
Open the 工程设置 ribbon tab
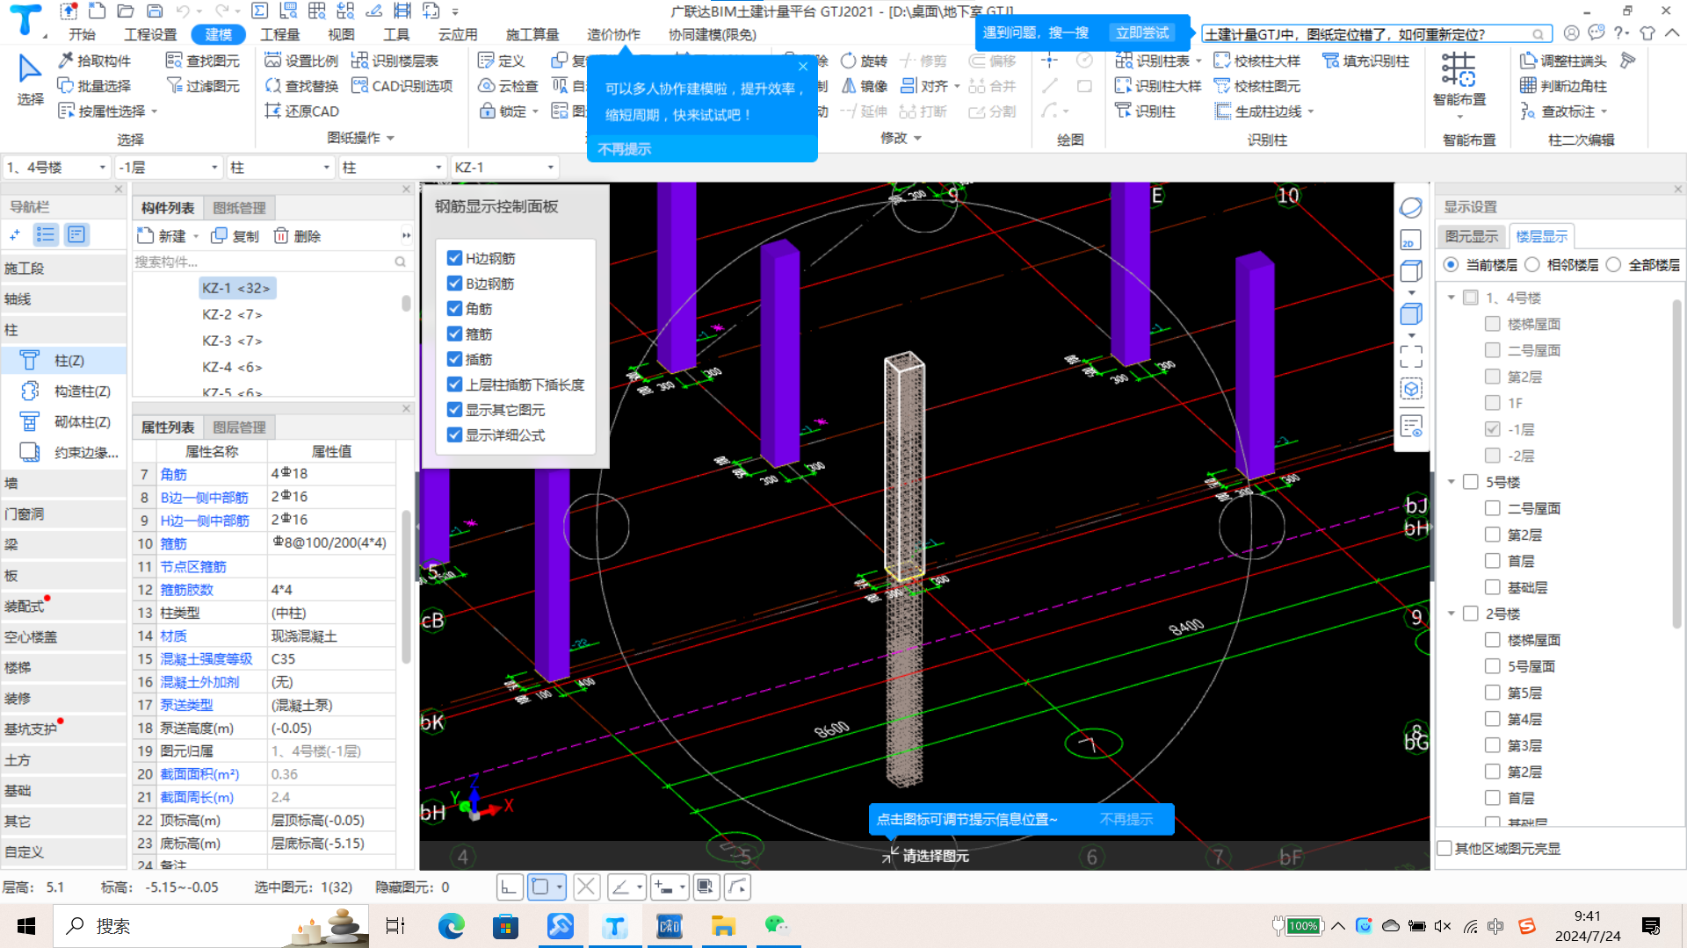pos(151,34)
